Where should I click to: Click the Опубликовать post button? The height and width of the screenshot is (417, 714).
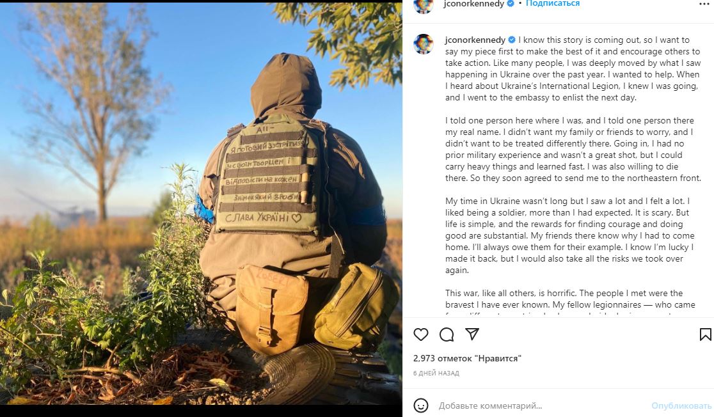(x=681, y=405)
